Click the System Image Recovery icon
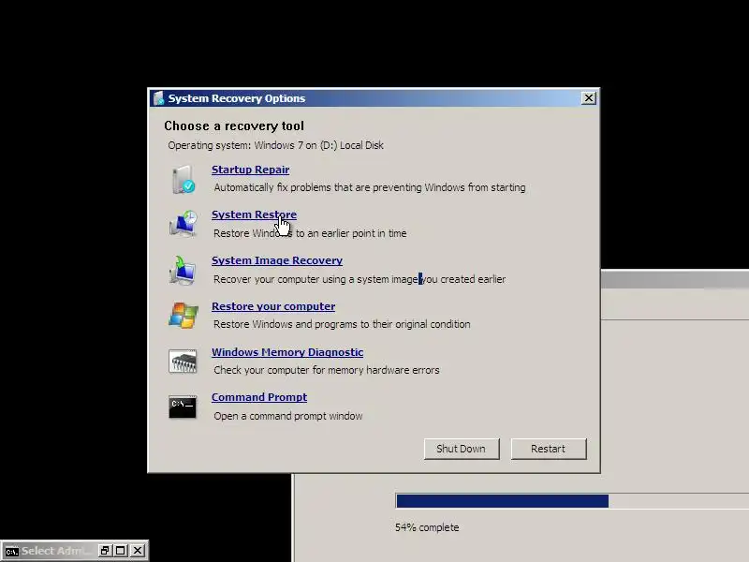The height and width of the screenshot is (562, 749). (183, 270)
